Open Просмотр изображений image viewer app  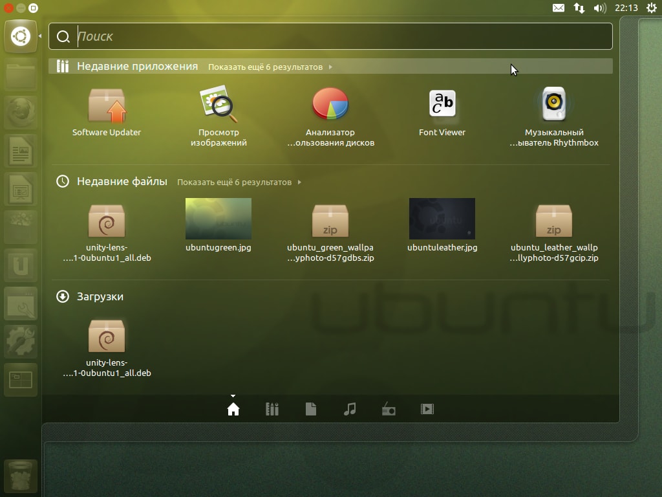tap(219, 116)
